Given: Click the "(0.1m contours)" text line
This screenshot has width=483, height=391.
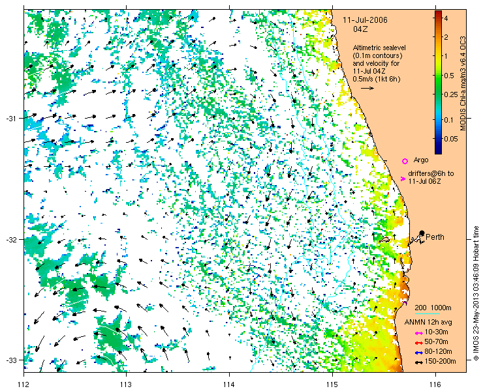Looking at the screenshot, I should pyautogui.click(x=378, y=56).
